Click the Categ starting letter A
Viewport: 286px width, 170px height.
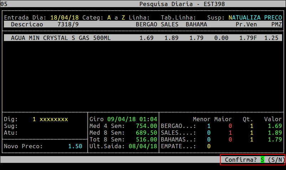pyautogui.click(x=109, y=17)
